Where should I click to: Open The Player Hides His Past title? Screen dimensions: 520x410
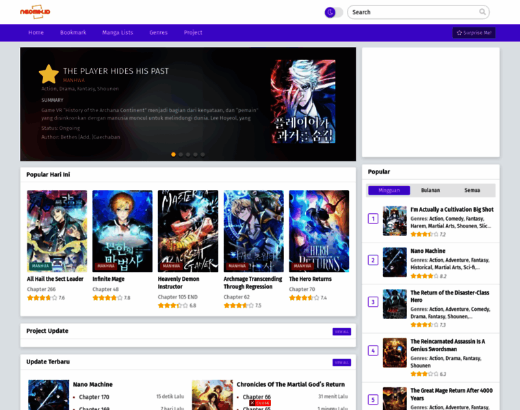[x=116, y=71]
